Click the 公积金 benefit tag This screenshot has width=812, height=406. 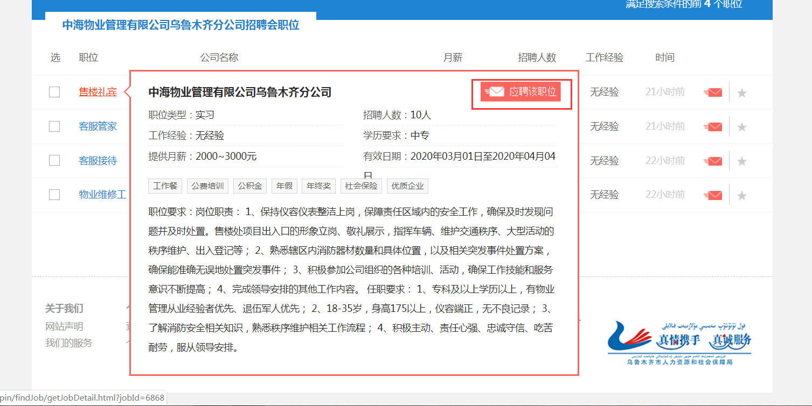point(250,186)
